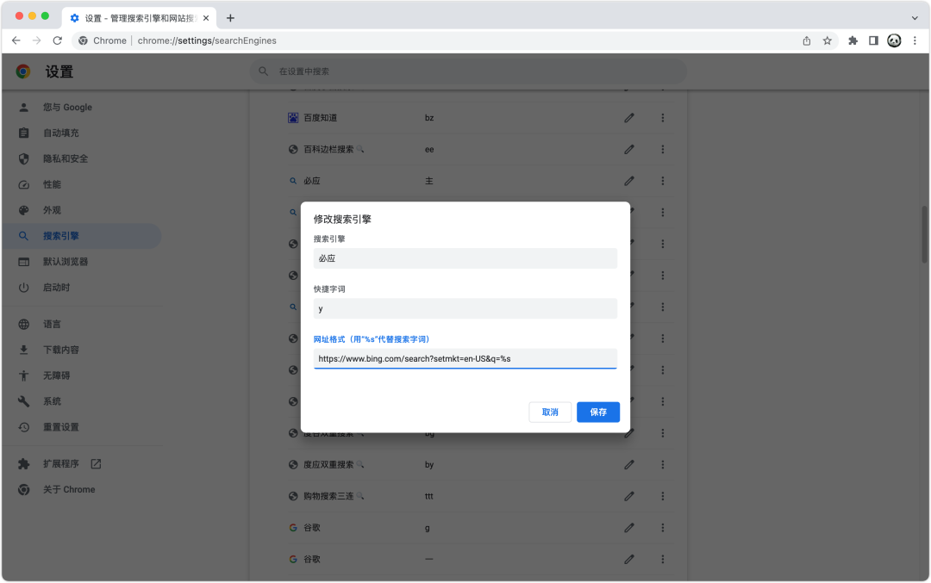Focus the 快捷字词 field containing y
This screenshot has height=583, width=931.
465,308
